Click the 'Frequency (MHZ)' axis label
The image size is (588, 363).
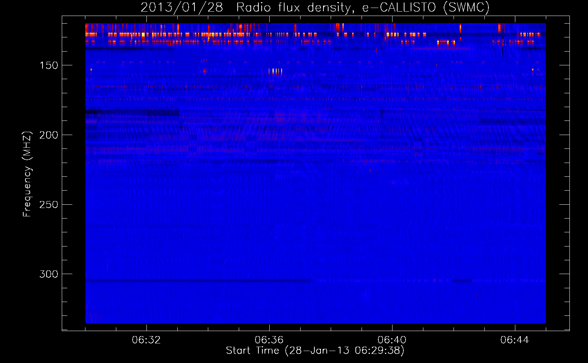point(27,174)
